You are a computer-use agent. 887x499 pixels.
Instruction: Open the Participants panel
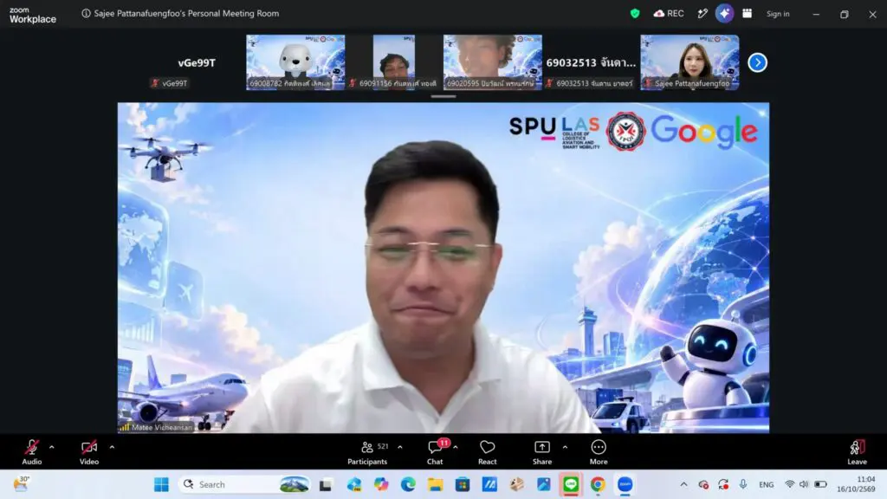pos(367,452)
